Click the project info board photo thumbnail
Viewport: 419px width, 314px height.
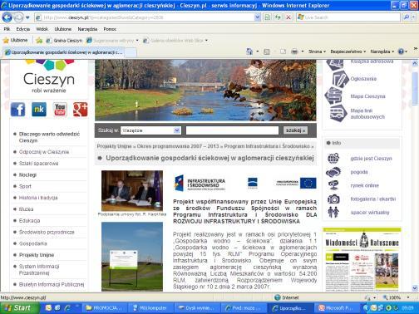click(132, 257)
